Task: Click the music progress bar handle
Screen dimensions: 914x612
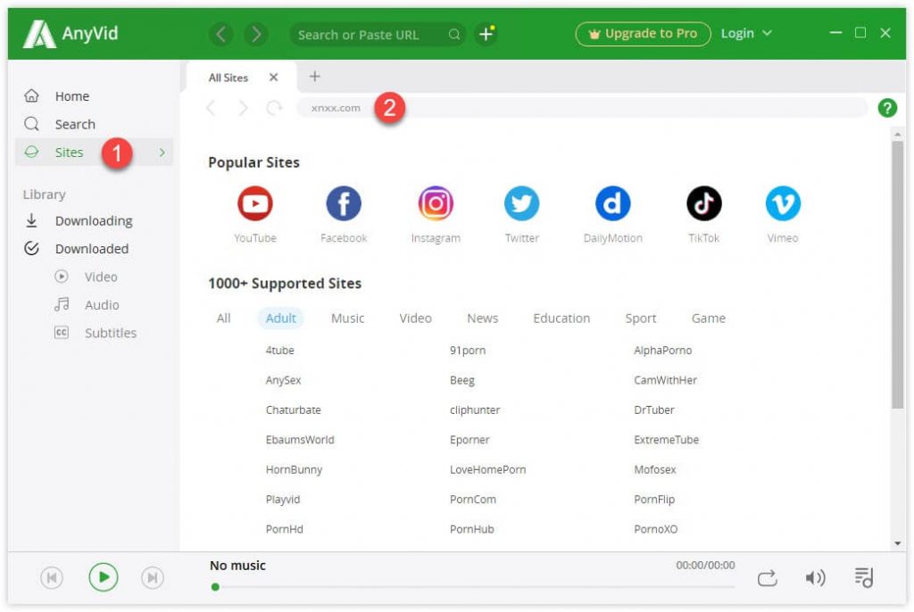Action: click(215, 587)
